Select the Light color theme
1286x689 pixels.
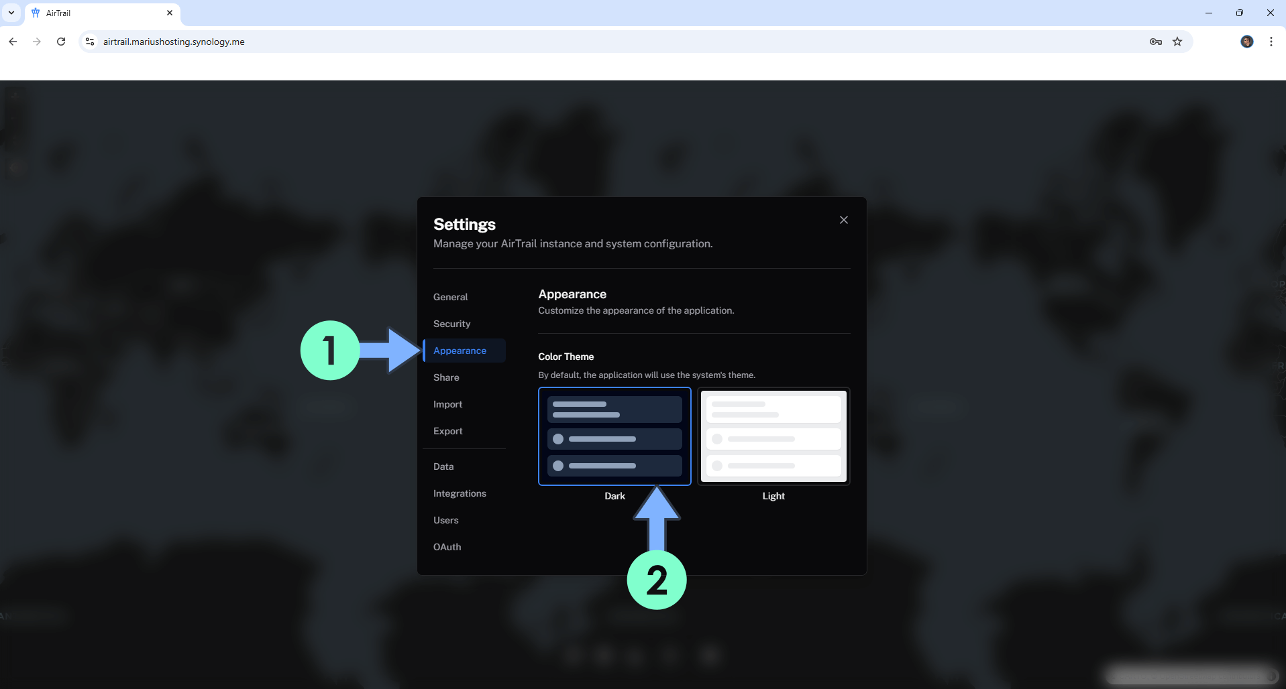click(773, 436)
